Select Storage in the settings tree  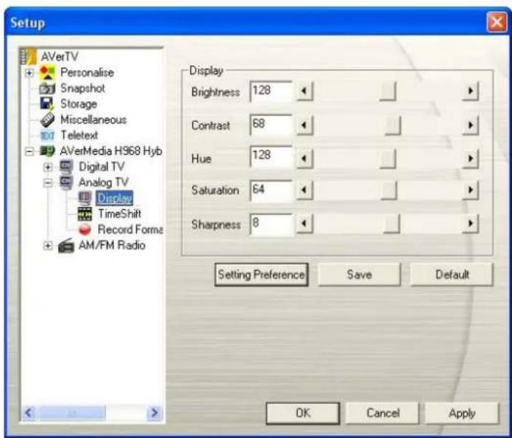coord(79,104)
